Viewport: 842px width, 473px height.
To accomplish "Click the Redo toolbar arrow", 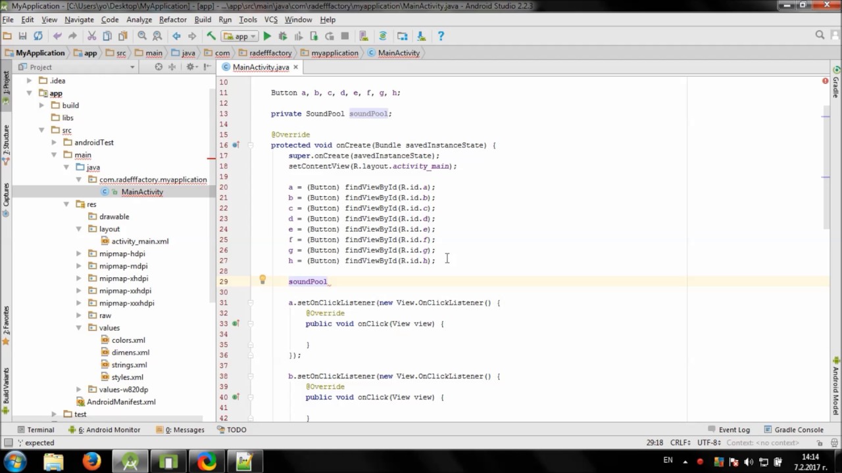I will click(72, 36).
